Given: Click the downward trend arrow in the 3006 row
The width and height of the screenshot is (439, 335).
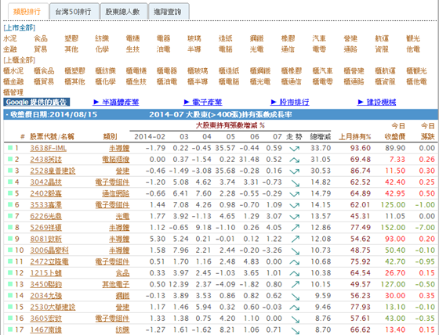Looking at the screenshot, I should 295,251.
